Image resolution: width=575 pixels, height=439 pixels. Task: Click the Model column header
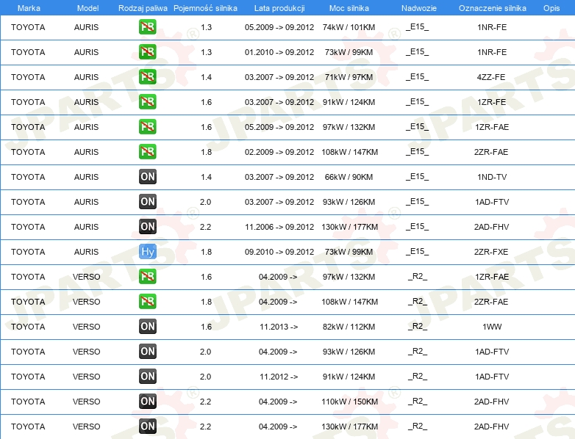click(87, 8)
